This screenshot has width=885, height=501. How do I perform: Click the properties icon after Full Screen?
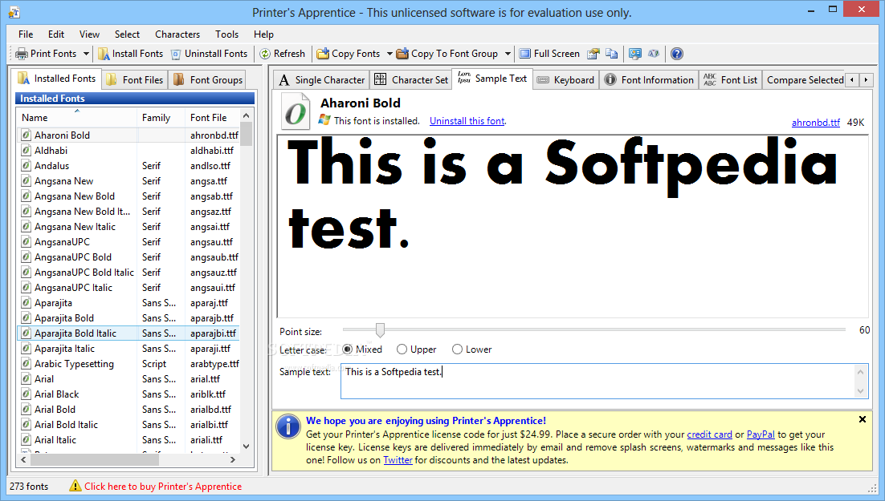coord(593,54)
